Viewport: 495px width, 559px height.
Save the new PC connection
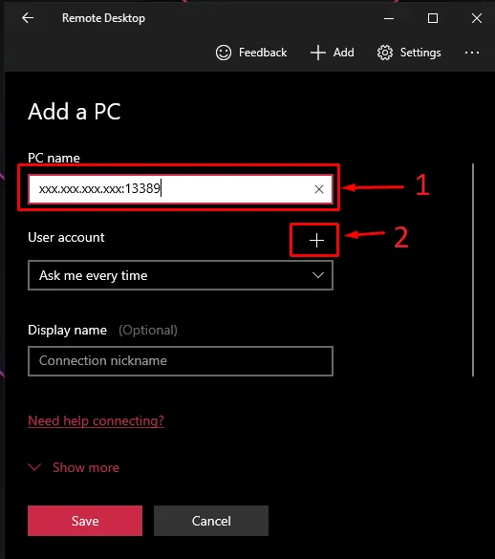pos(85,521)
